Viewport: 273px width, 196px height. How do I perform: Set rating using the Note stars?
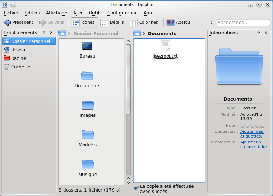tap(252, 126)
